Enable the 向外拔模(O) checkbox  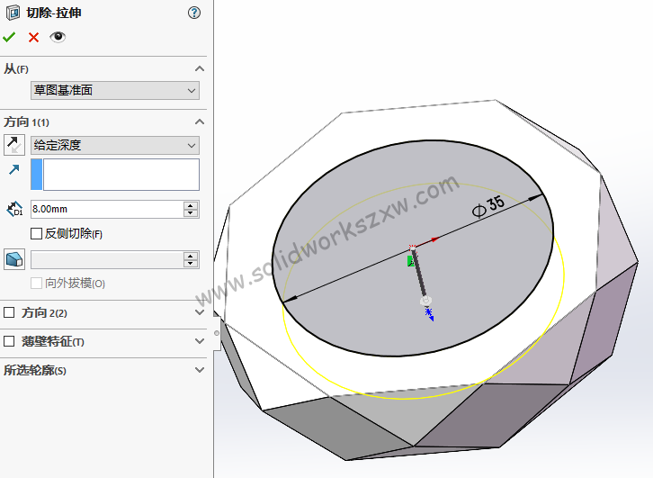click(36, 284)
